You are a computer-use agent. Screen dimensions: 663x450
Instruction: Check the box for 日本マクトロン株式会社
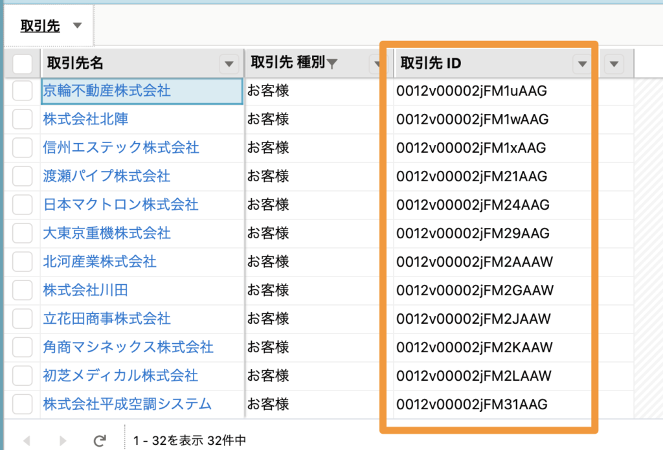coord(23,205)
